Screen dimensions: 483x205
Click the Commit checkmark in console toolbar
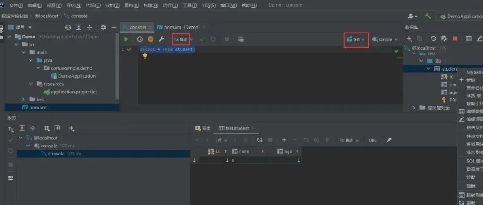point(203,39)
